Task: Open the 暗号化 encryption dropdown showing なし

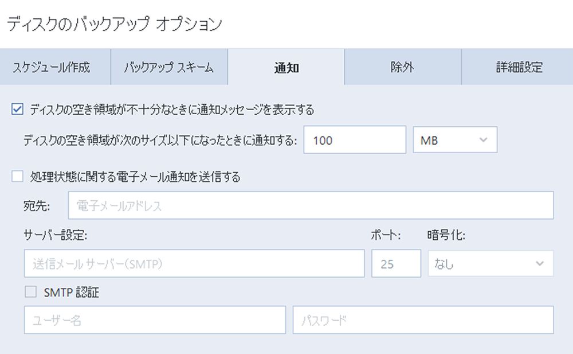Action: [x=490, y=263]
